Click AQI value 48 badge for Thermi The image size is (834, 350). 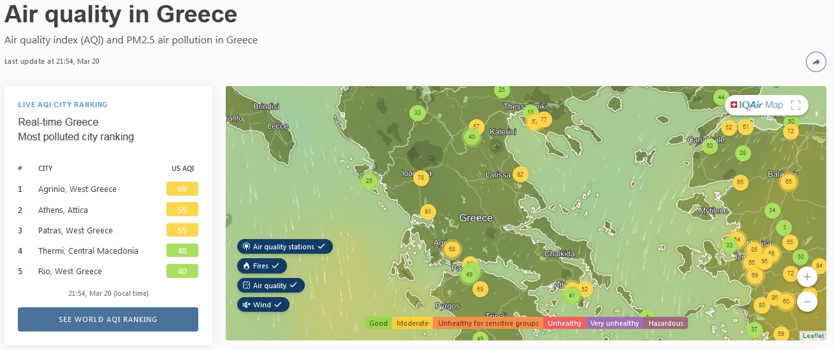[x=182, y=251]
